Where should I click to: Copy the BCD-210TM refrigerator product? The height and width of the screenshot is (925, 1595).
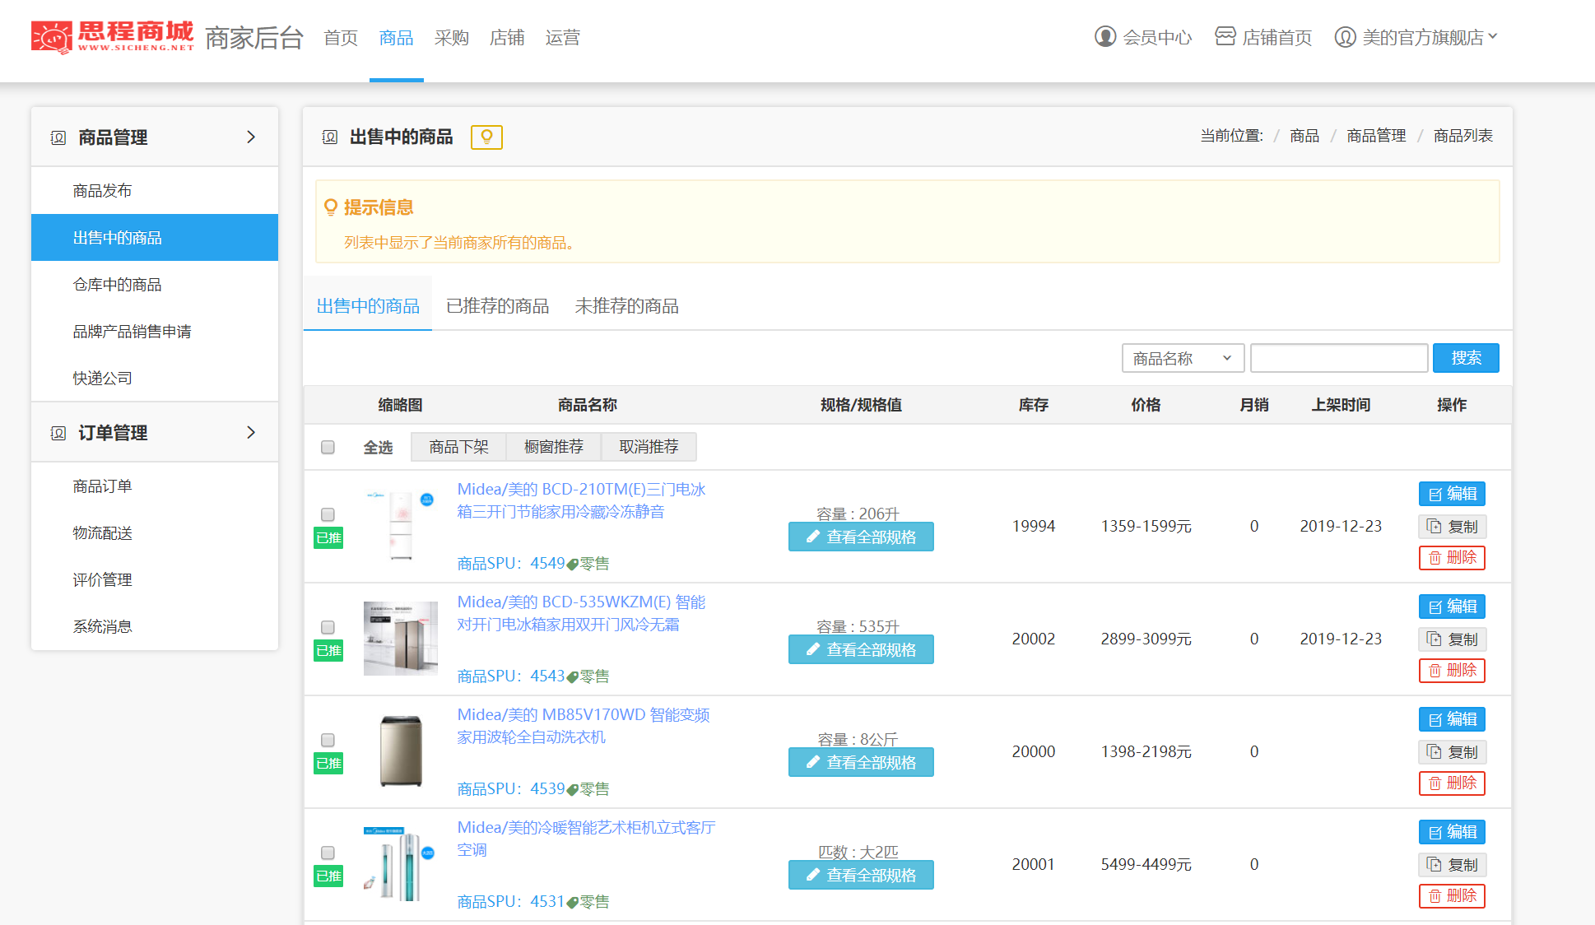pos(1452,526)
